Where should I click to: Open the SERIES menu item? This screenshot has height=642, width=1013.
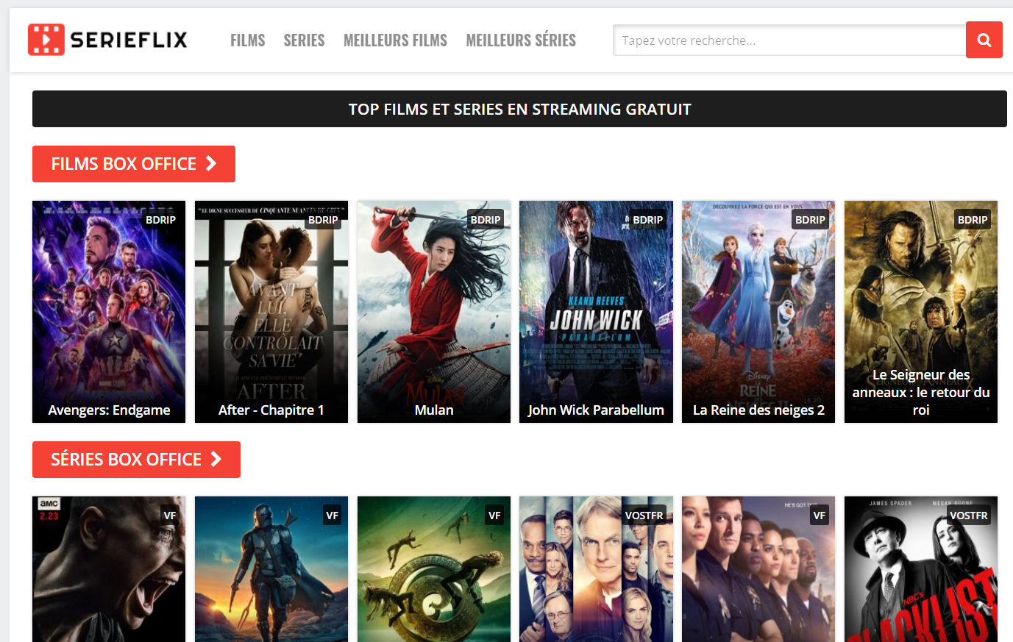tap(304, 40)
